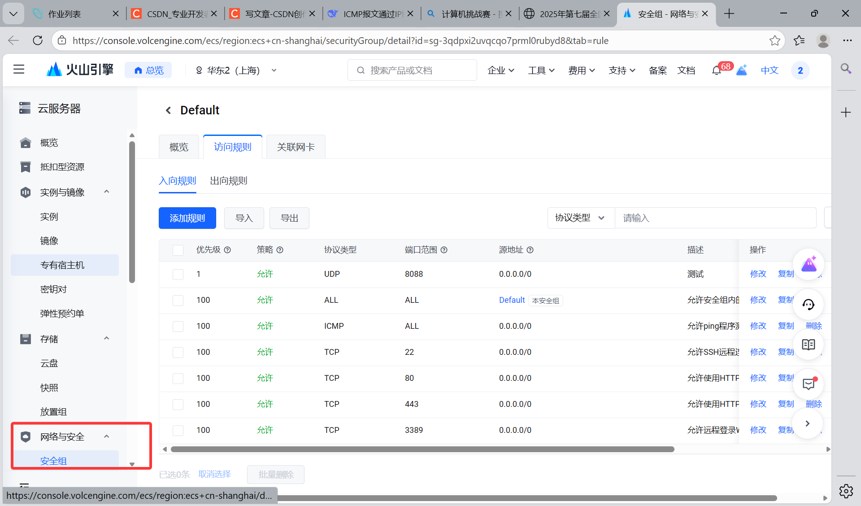Check the UDP 8088 rule checkbox

(178, 274)
